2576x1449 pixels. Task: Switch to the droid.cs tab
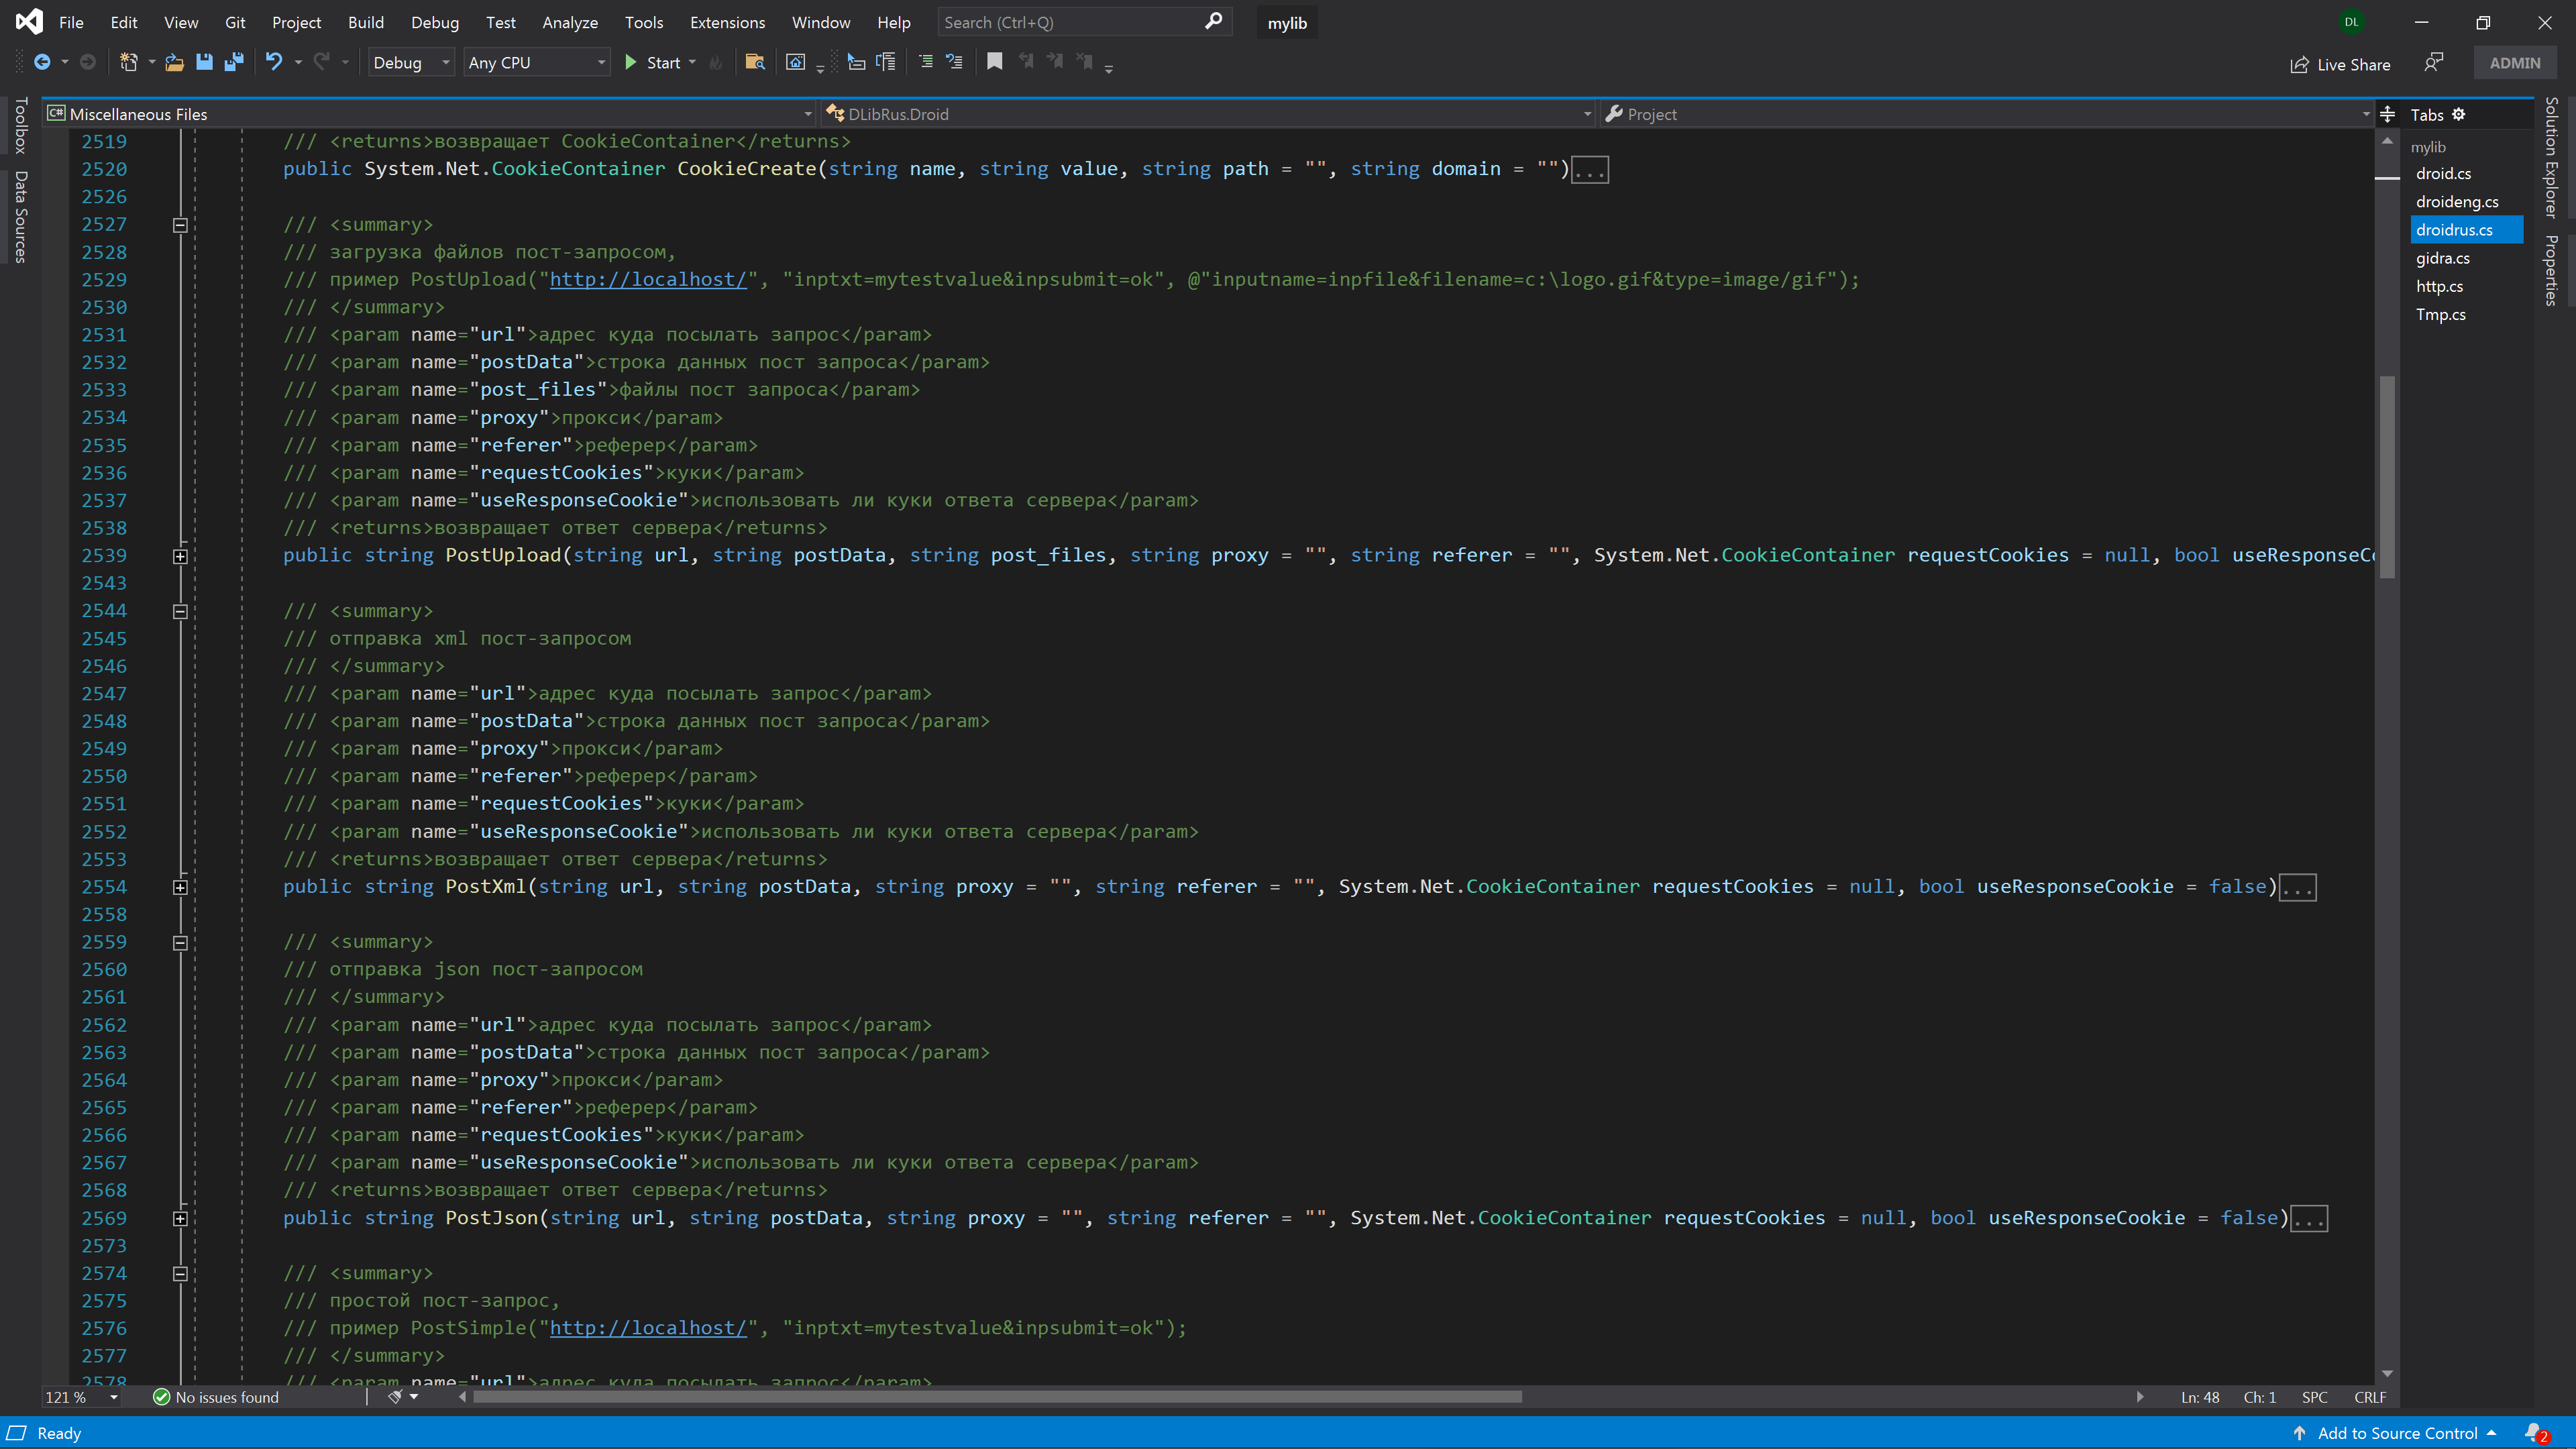point(2444,173)
